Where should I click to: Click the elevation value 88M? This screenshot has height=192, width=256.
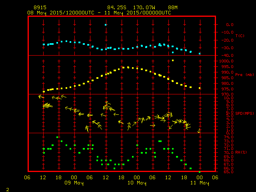[173, 8]
